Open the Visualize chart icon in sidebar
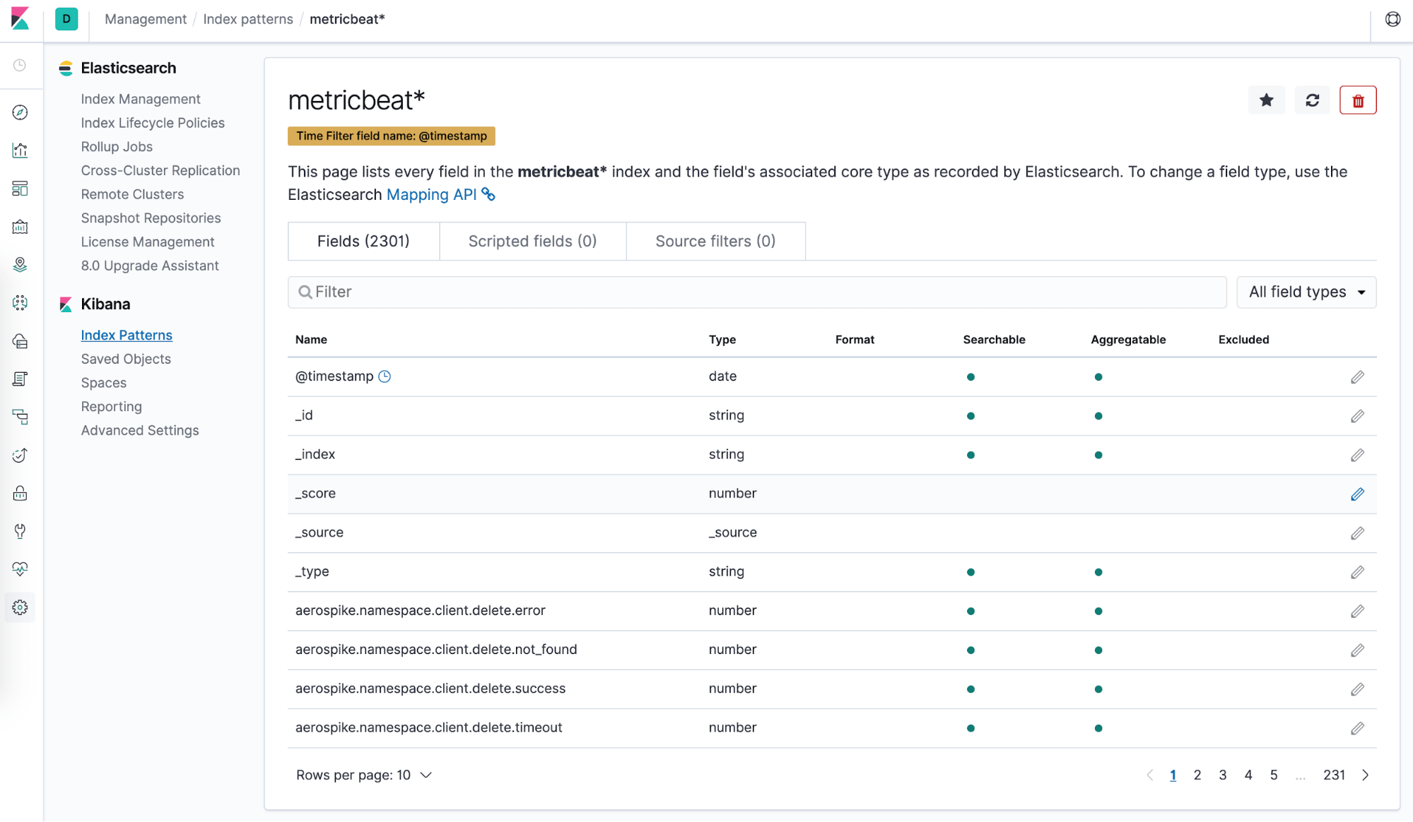 click(20, 150)
